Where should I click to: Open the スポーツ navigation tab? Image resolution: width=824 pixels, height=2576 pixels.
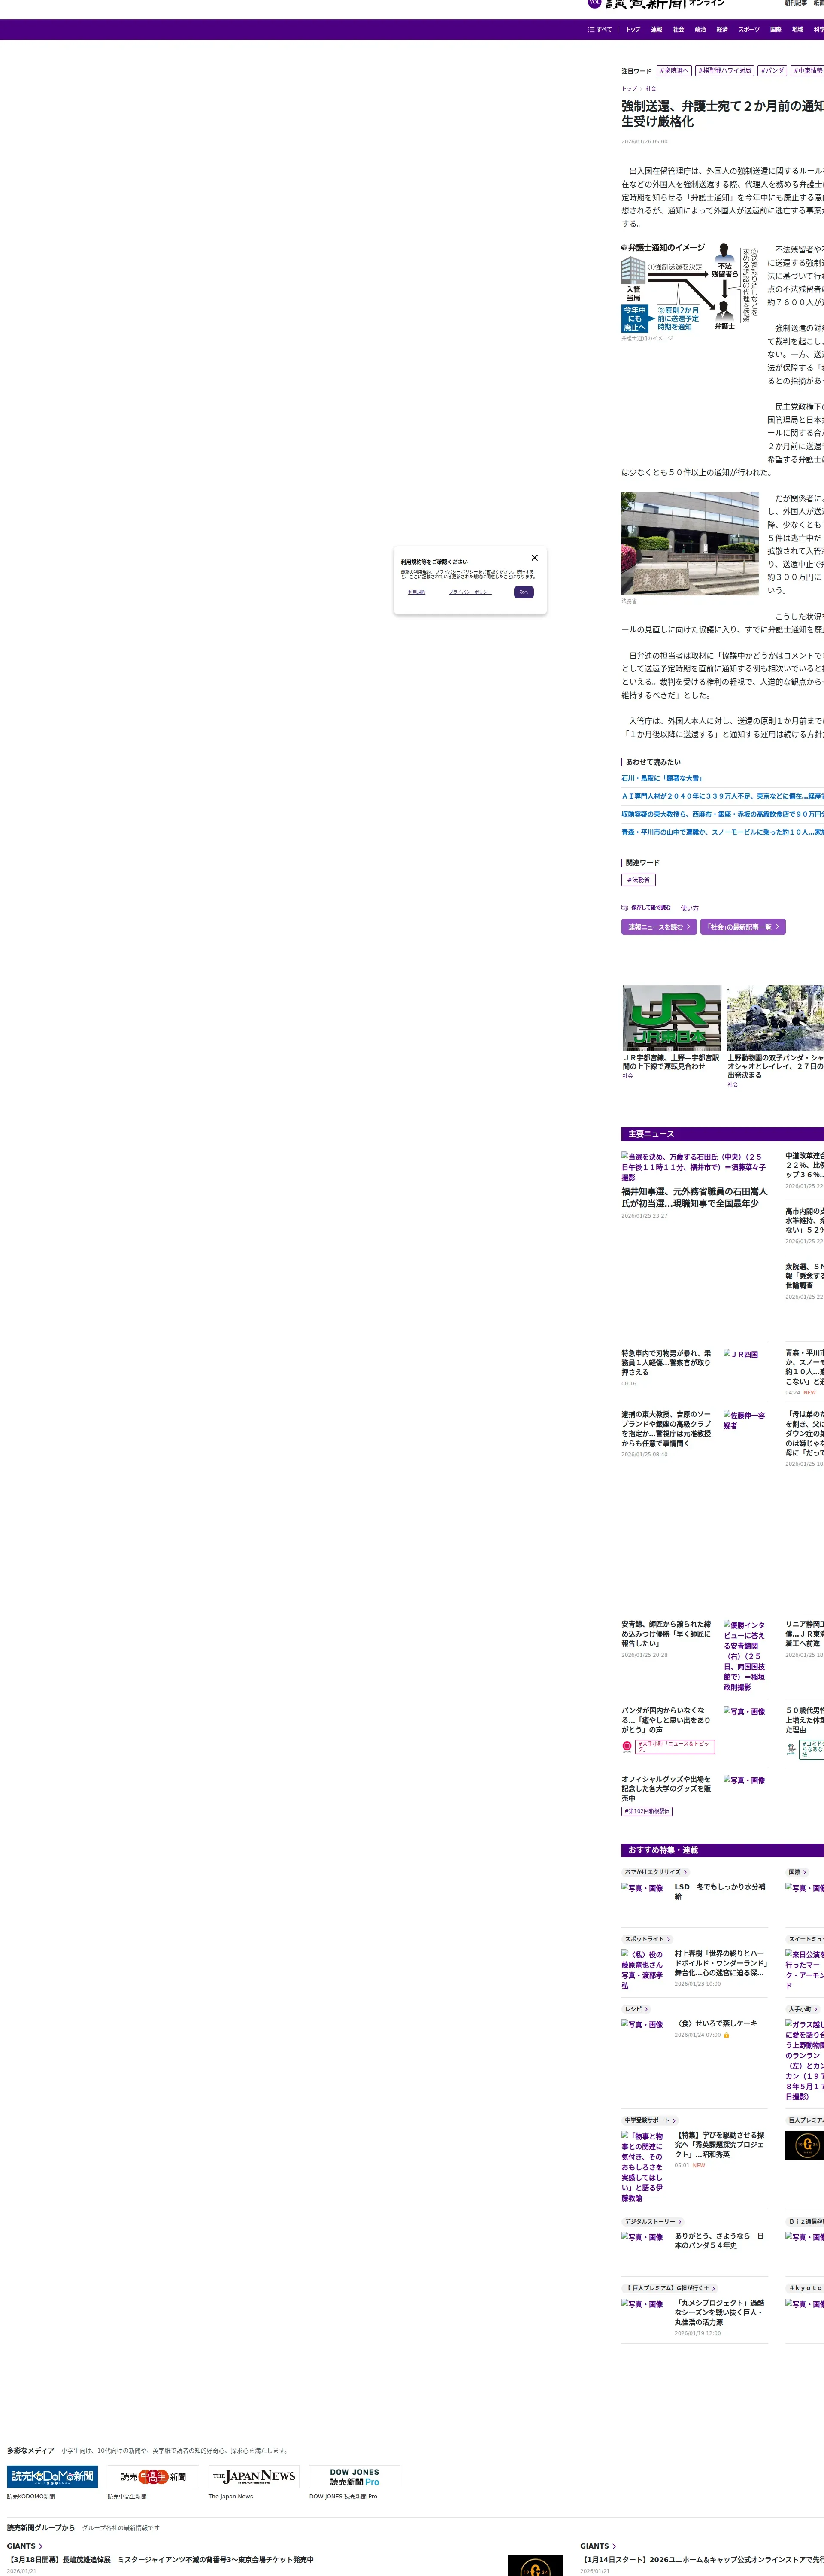tap(748, 30)
